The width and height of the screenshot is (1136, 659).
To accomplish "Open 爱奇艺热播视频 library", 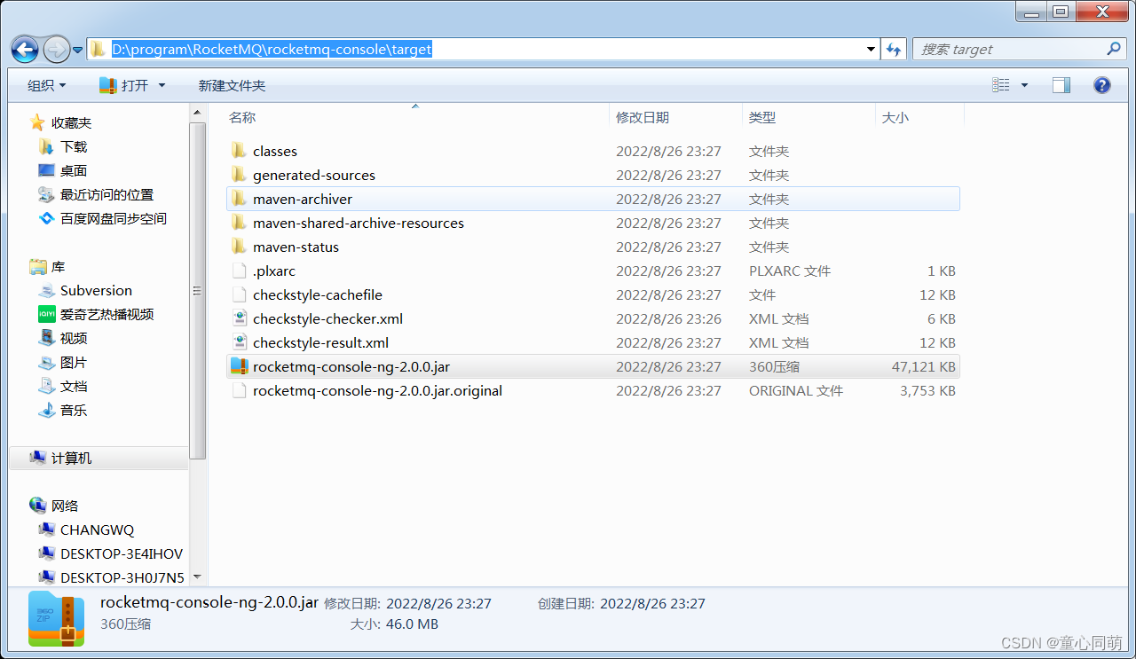I will (x=106, y=314).
